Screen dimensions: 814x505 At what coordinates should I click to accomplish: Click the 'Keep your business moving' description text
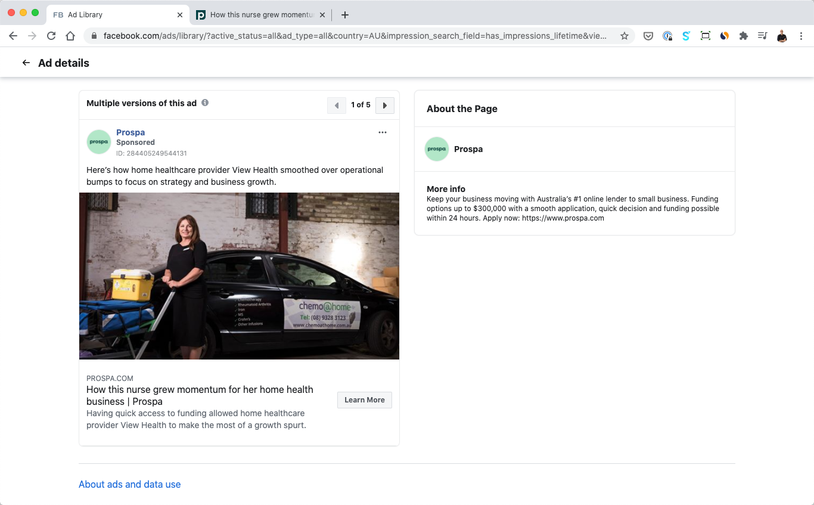[x=573, y=209]
